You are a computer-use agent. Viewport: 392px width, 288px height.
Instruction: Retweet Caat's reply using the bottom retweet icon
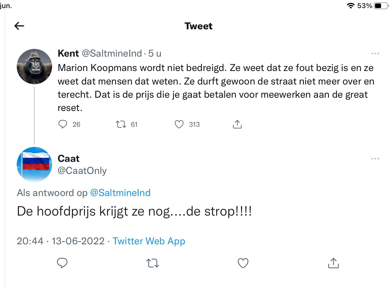tap(153, 263)
